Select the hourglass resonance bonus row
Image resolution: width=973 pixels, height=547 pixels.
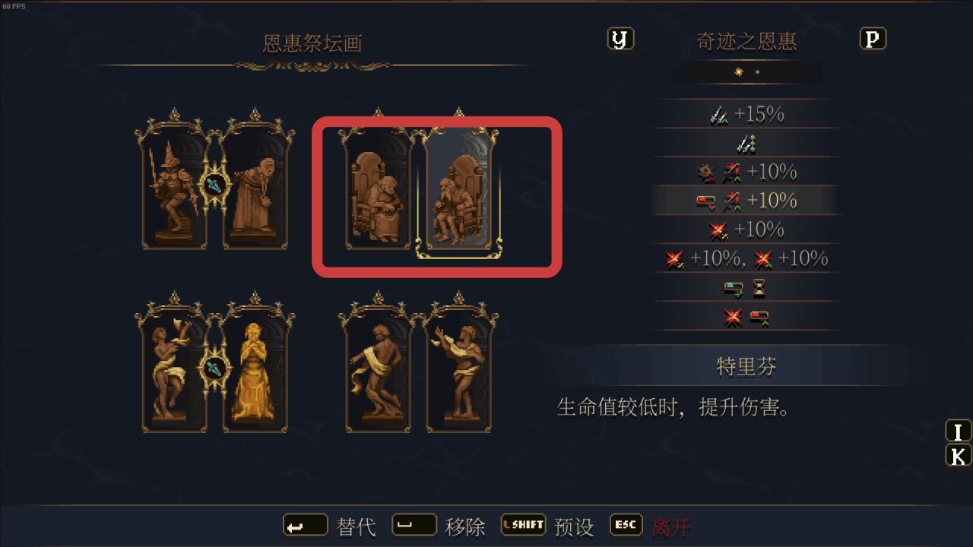point(746,288)
